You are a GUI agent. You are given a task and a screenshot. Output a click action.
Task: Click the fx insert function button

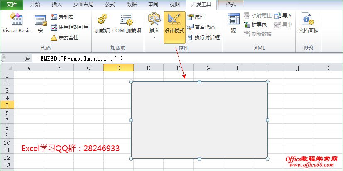27,59
